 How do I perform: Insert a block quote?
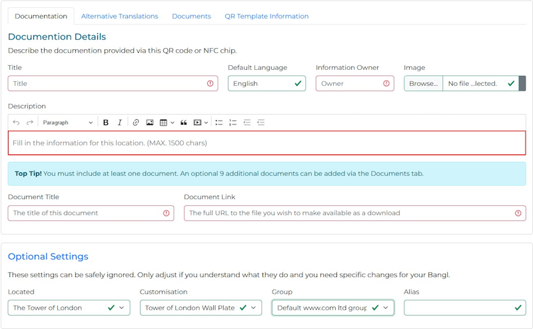184,123
